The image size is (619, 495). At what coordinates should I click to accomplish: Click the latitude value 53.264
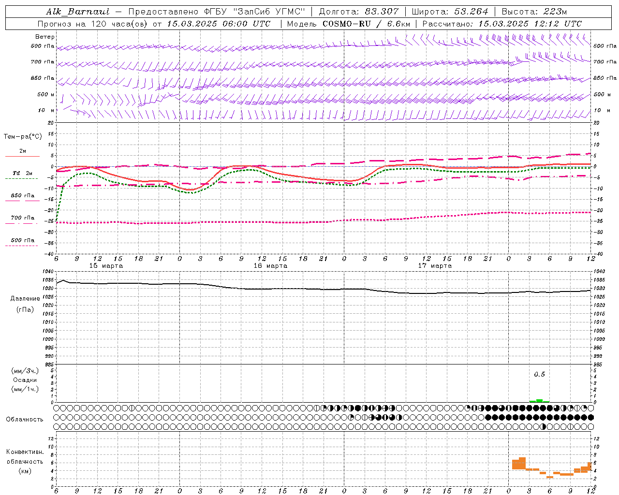tap(471, 12)
